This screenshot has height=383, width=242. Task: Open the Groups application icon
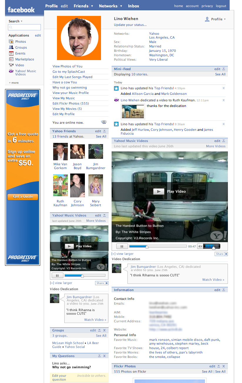[x=11, y=47]
